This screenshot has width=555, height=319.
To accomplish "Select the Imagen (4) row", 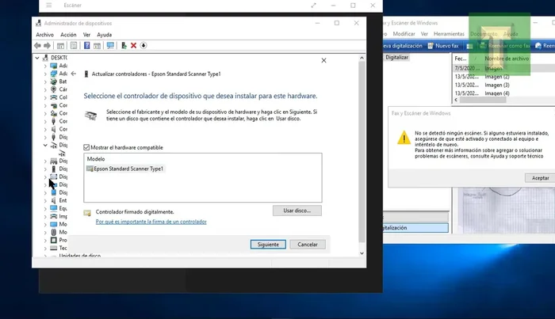I will 504,93.
